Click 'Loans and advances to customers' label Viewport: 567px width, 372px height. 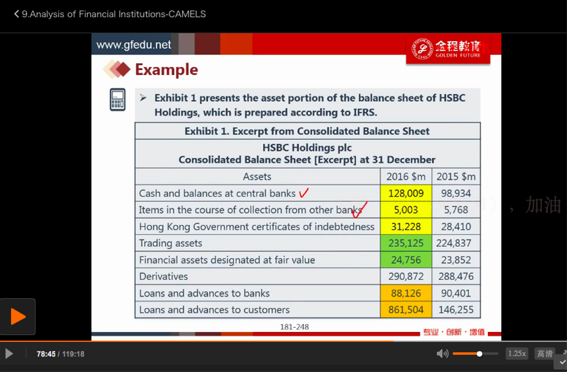tap(214, 310)
